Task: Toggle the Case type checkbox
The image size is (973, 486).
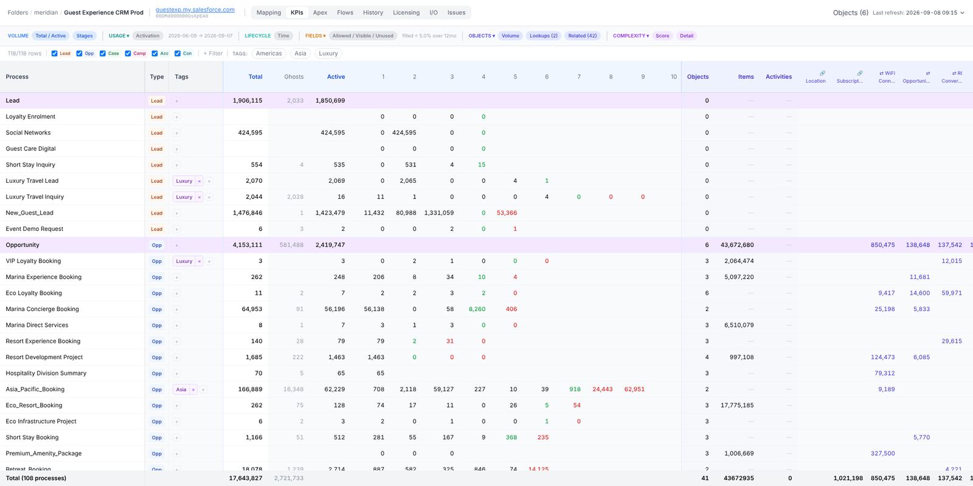Action: 103,53
